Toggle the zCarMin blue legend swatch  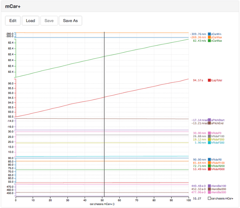coord(209,34)
